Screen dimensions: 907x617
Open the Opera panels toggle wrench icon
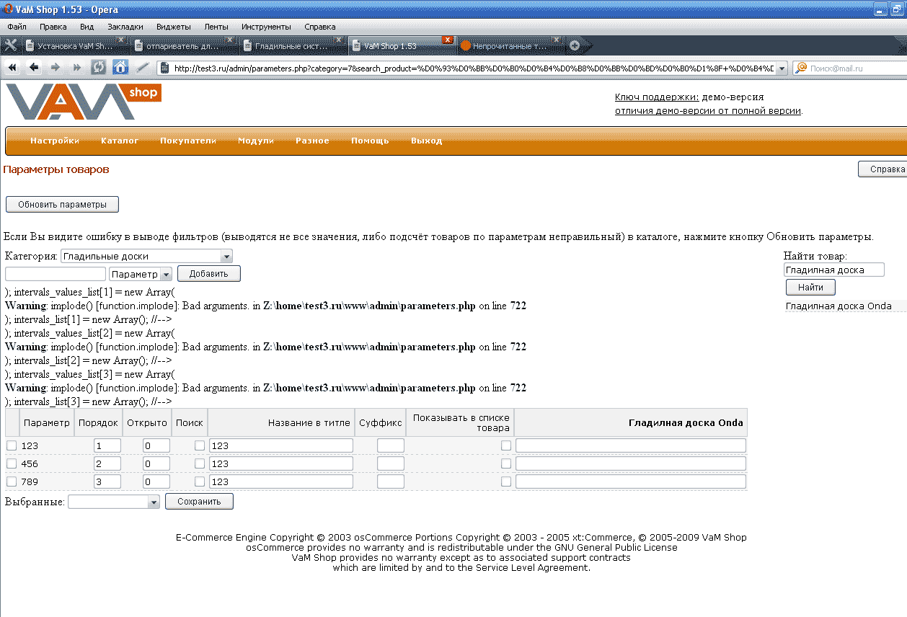pyautogui.click(x=10, y=45)
